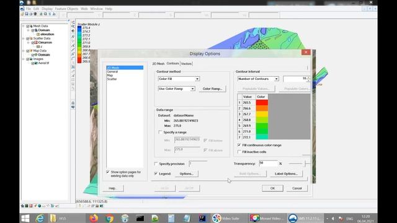Open the Feature Objects menu
The height and width of the screenshot is (223, 397).
(66, 9)
